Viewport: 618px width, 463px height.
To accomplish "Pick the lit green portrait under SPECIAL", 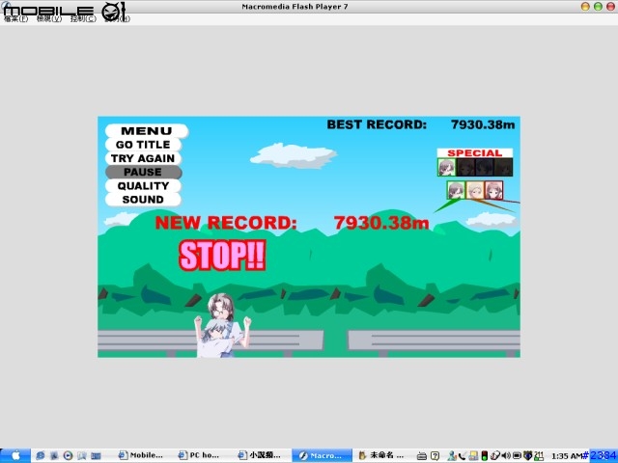I will (446, 167).
